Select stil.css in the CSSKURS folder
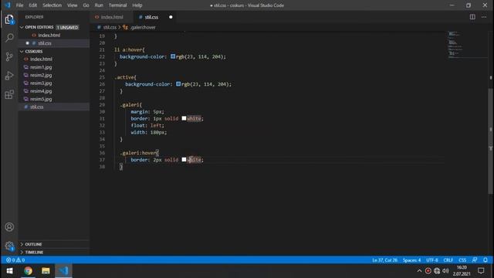Viewport: 494px width, 278px height. click(54, 107)
